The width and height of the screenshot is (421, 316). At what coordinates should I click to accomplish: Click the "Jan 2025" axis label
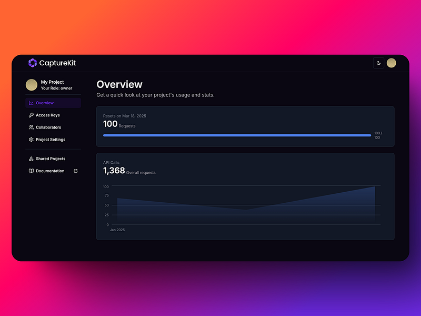[117, 230]
